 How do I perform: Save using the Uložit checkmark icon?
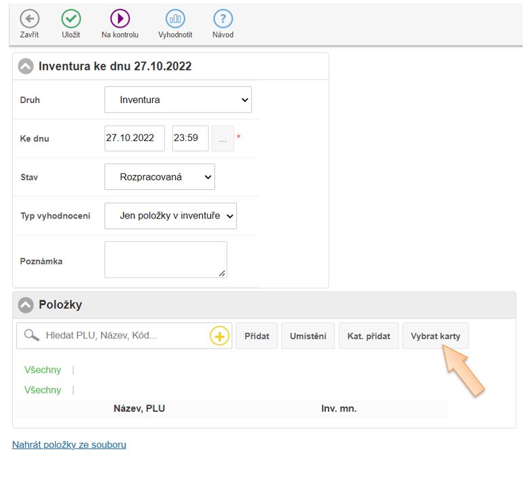(x=71, y=19)
